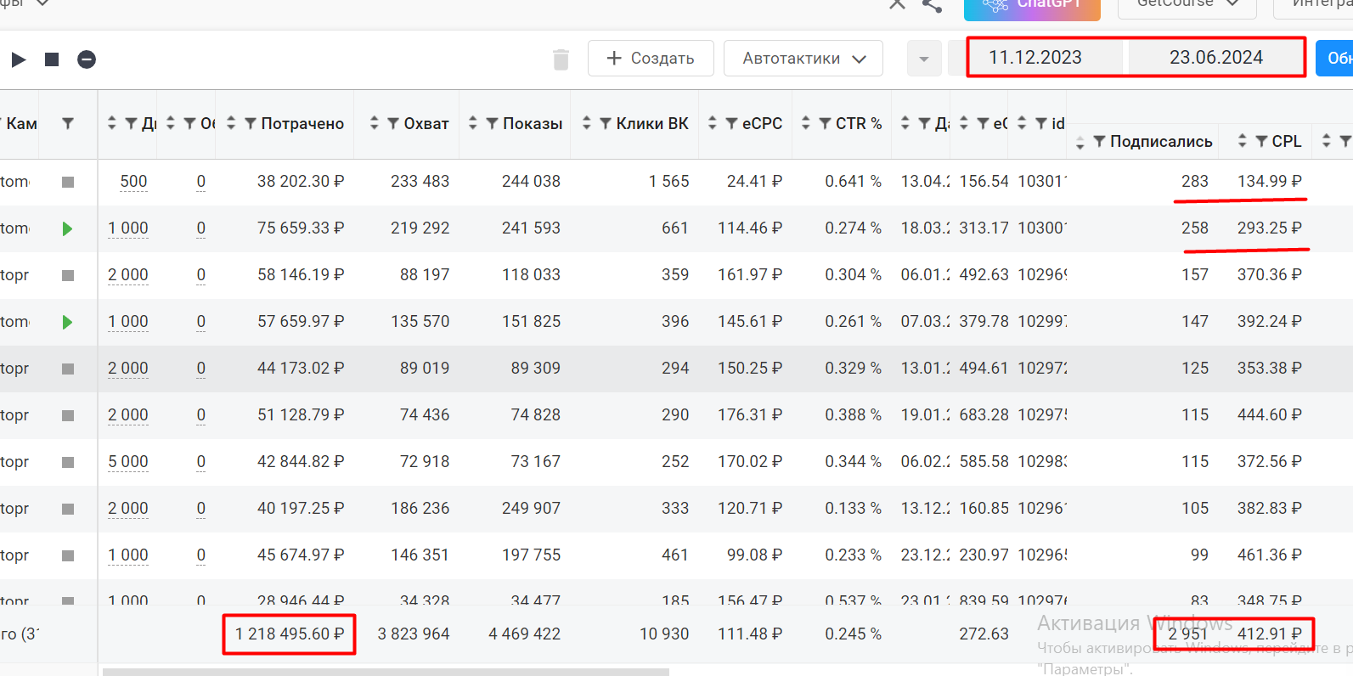Toggle status of row with 51 128.79 ₽
This screenshot has width=1353, height=676.
tap(68, 415)
